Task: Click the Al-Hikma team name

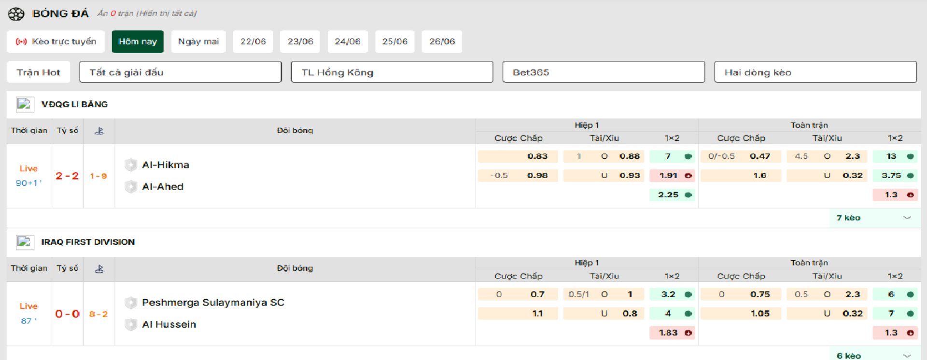Action: (x=166, y=165)
